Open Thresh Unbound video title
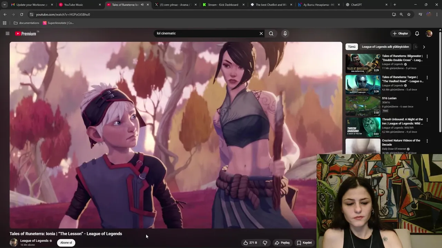The width and height of the screenshot is (442, 248). click(402, 121)
